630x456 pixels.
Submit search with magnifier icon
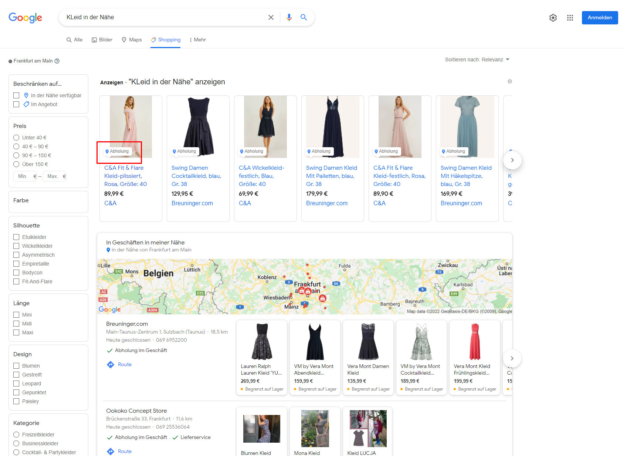click(304, 17)
